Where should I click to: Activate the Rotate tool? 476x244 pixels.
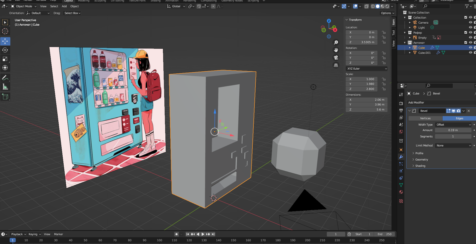click(5, 50)
